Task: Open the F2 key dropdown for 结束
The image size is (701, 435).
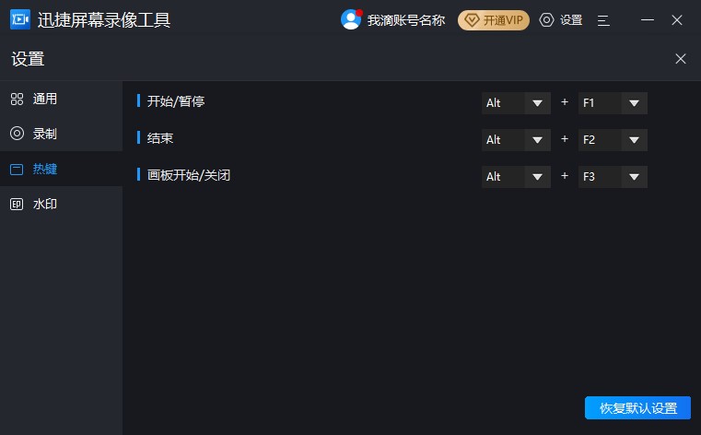Action: point(634,140)
